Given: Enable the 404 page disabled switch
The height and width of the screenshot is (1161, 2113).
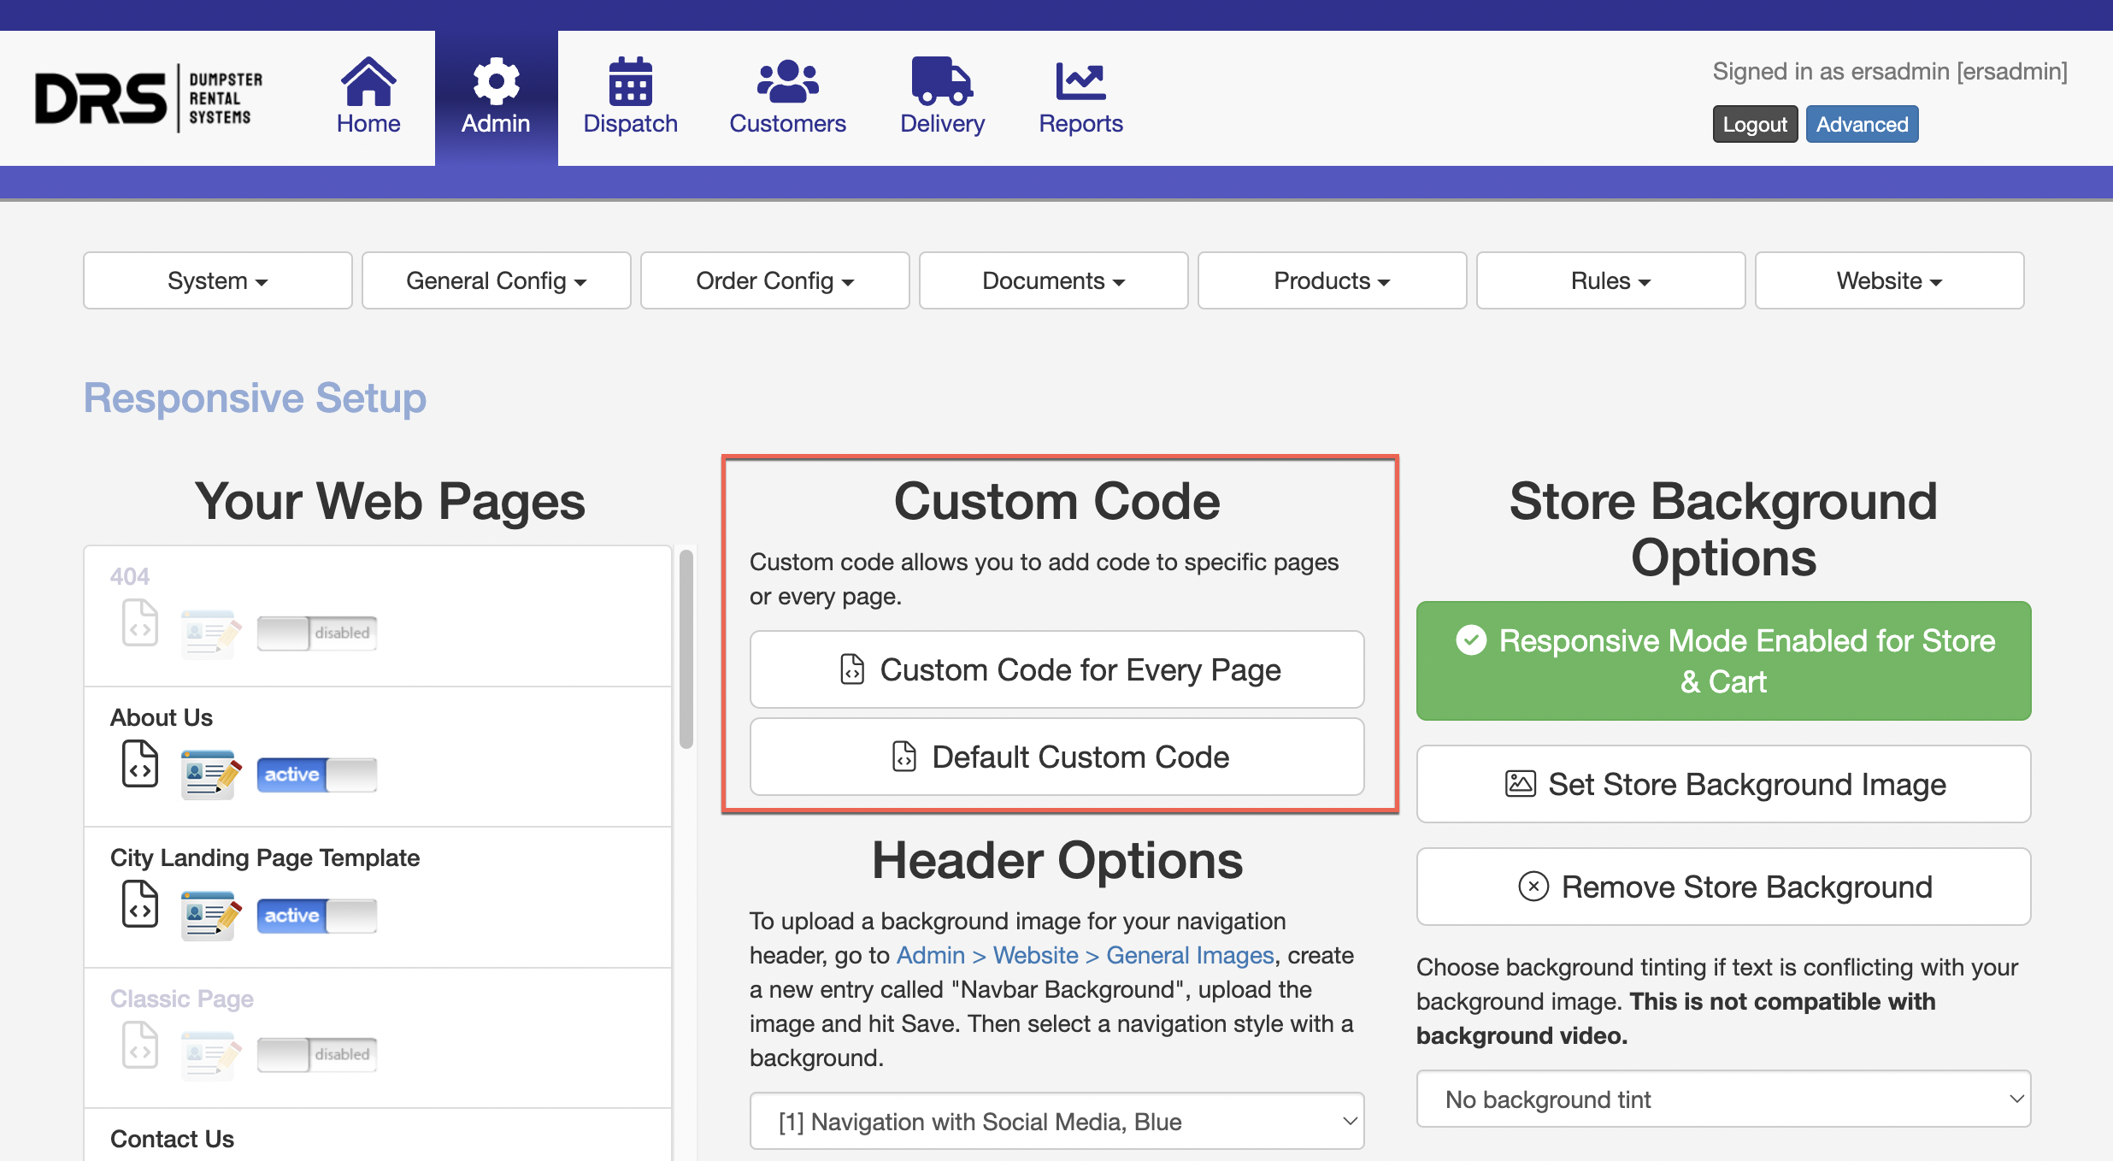Looking at the screenshot, I should coord(317,633).
